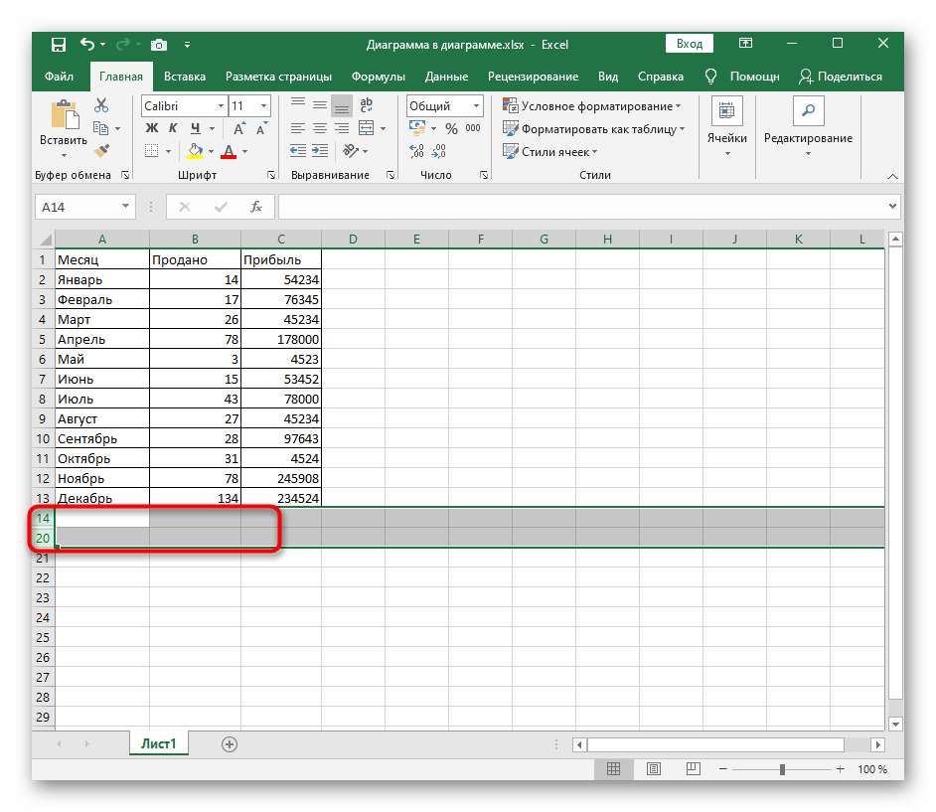The width and height of the screenshot is (936, 812).
Task: Save the workbook using the floppy disk icon
Action: point(58,44)
